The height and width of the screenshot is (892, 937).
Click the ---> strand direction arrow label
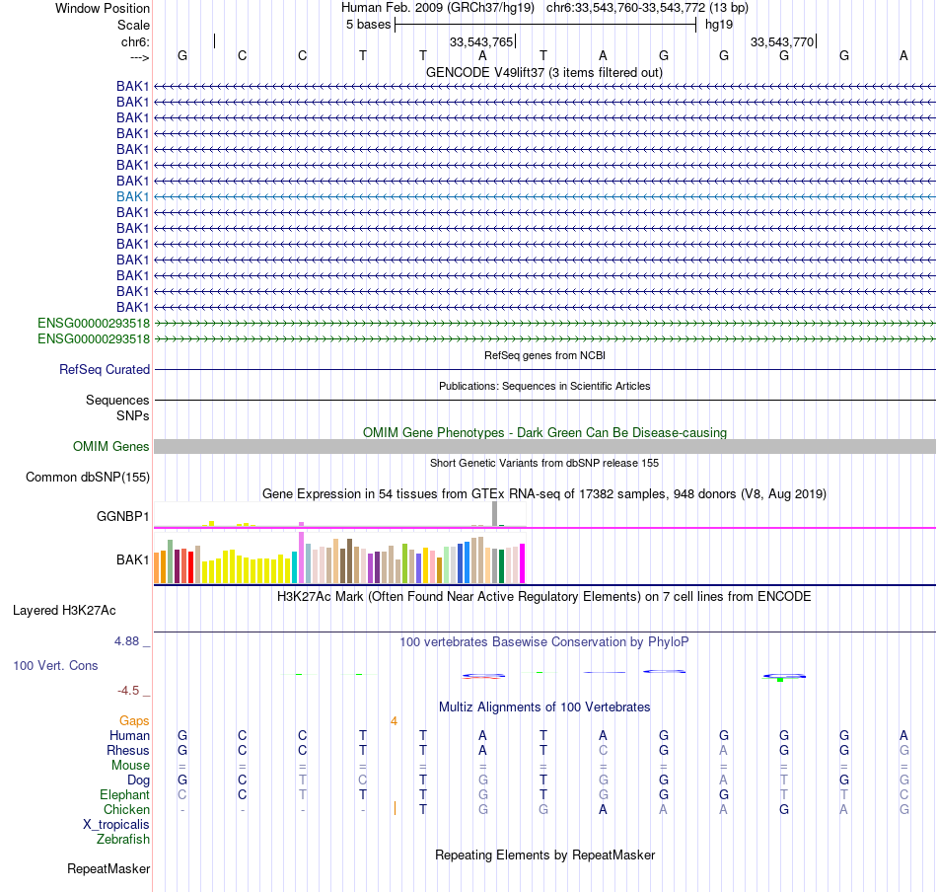(139, 57)
